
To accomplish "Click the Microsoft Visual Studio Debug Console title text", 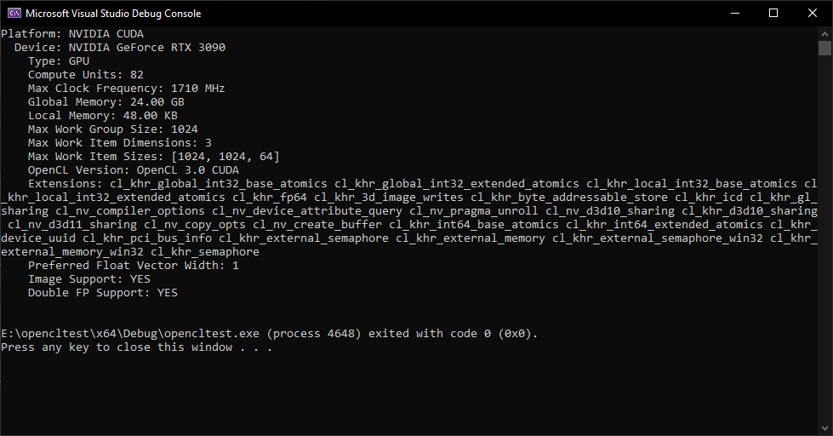I will click(x=113, y=14).
